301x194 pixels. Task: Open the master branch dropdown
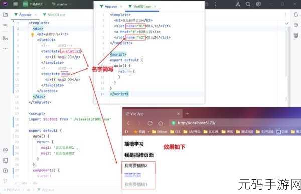tap(61, 4)
